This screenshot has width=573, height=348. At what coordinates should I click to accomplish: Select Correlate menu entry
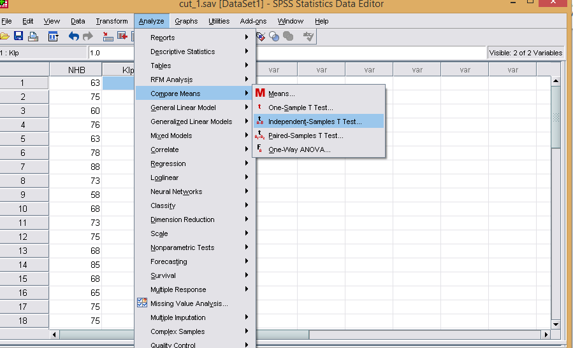click(195, 150)
